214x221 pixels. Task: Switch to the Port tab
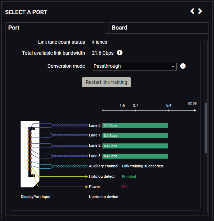click(55, 28)
